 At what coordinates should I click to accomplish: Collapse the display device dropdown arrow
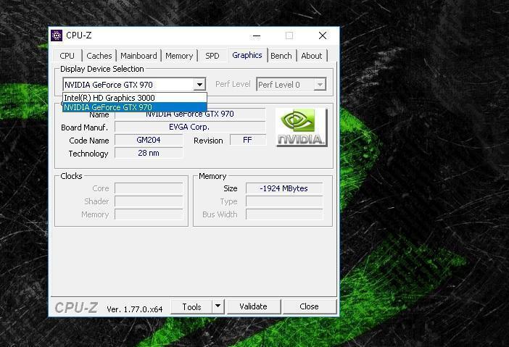[x=199, y=85]
